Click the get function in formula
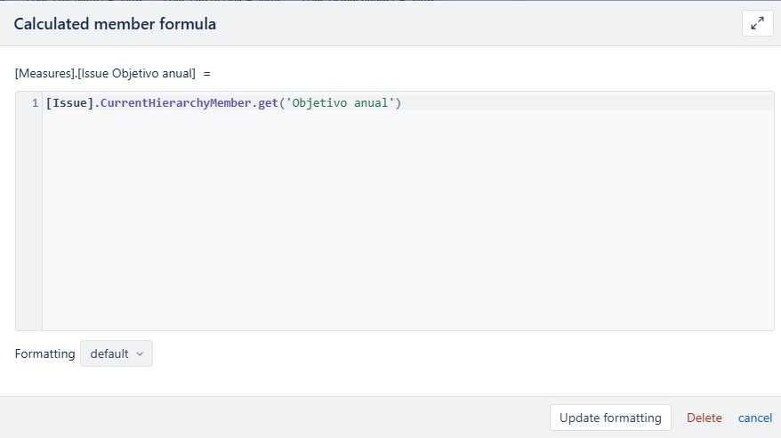The image size is (781, 438). 268,103
